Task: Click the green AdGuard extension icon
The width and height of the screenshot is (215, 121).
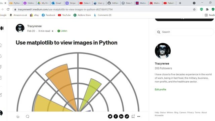Action: coord(202,9)
